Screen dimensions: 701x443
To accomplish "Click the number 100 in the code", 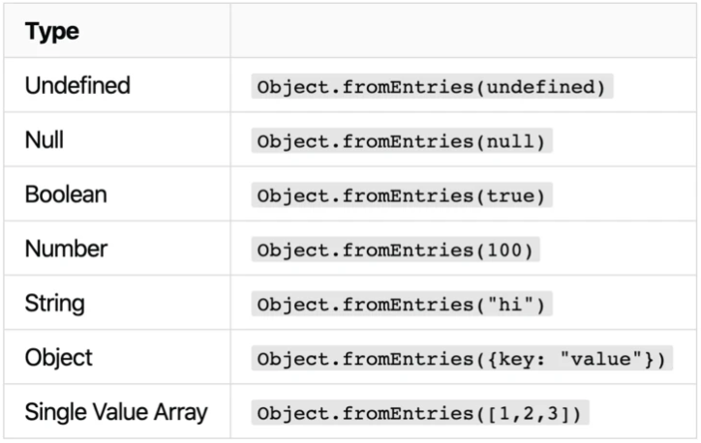I will tap(504, 251).
